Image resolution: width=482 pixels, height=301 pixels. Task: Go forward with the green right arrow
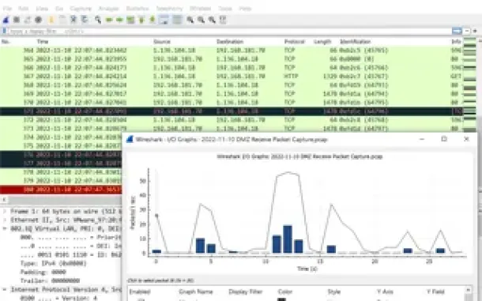point(119,20)
